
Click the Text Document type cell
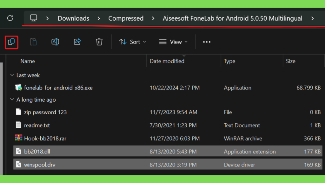click(x=242, y=125)
